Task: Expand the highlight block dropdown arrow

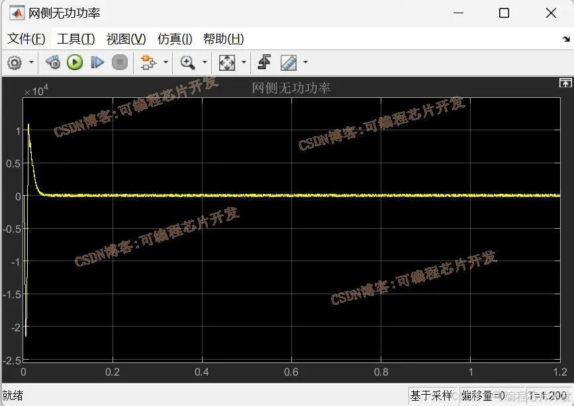Action: point(166,63)
